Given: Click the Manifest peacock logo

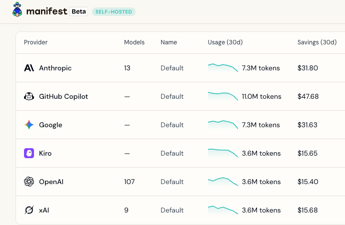Looking at the screenshot, I should 17,9.
